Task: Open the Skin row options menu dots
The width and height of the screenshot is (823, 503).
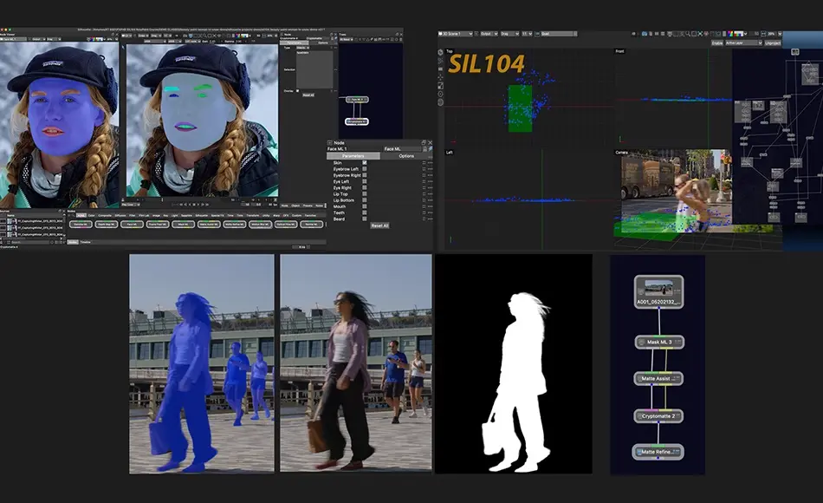Action: [430, 163]
